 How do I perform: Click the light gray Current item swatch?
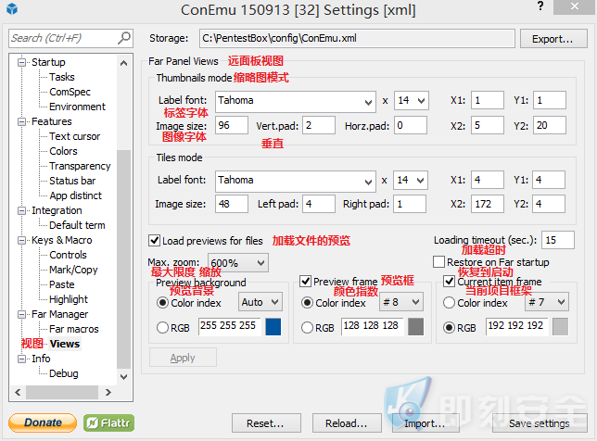pos(561,327)
